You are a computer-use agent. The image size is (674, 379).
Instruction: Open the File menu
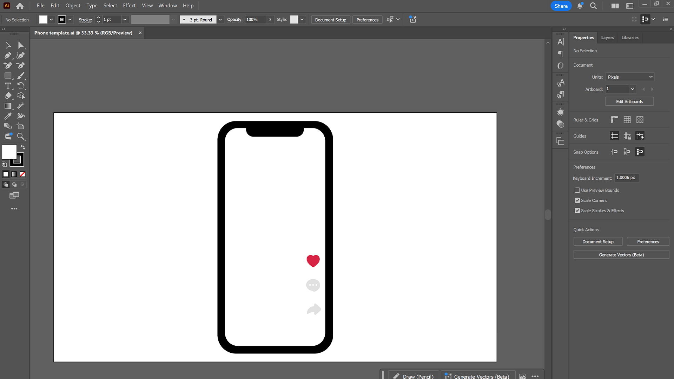[40, 6]
